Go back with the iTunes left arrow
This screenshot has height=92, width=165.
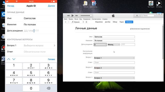point(66,22)
